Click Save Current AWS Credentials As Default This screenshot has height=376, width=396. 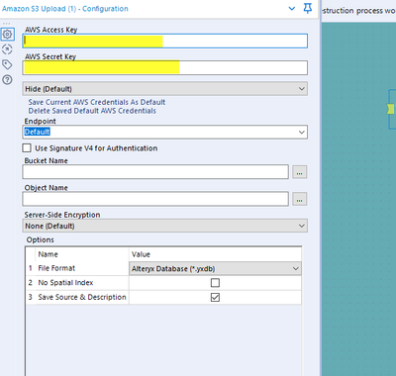[97, 102]
